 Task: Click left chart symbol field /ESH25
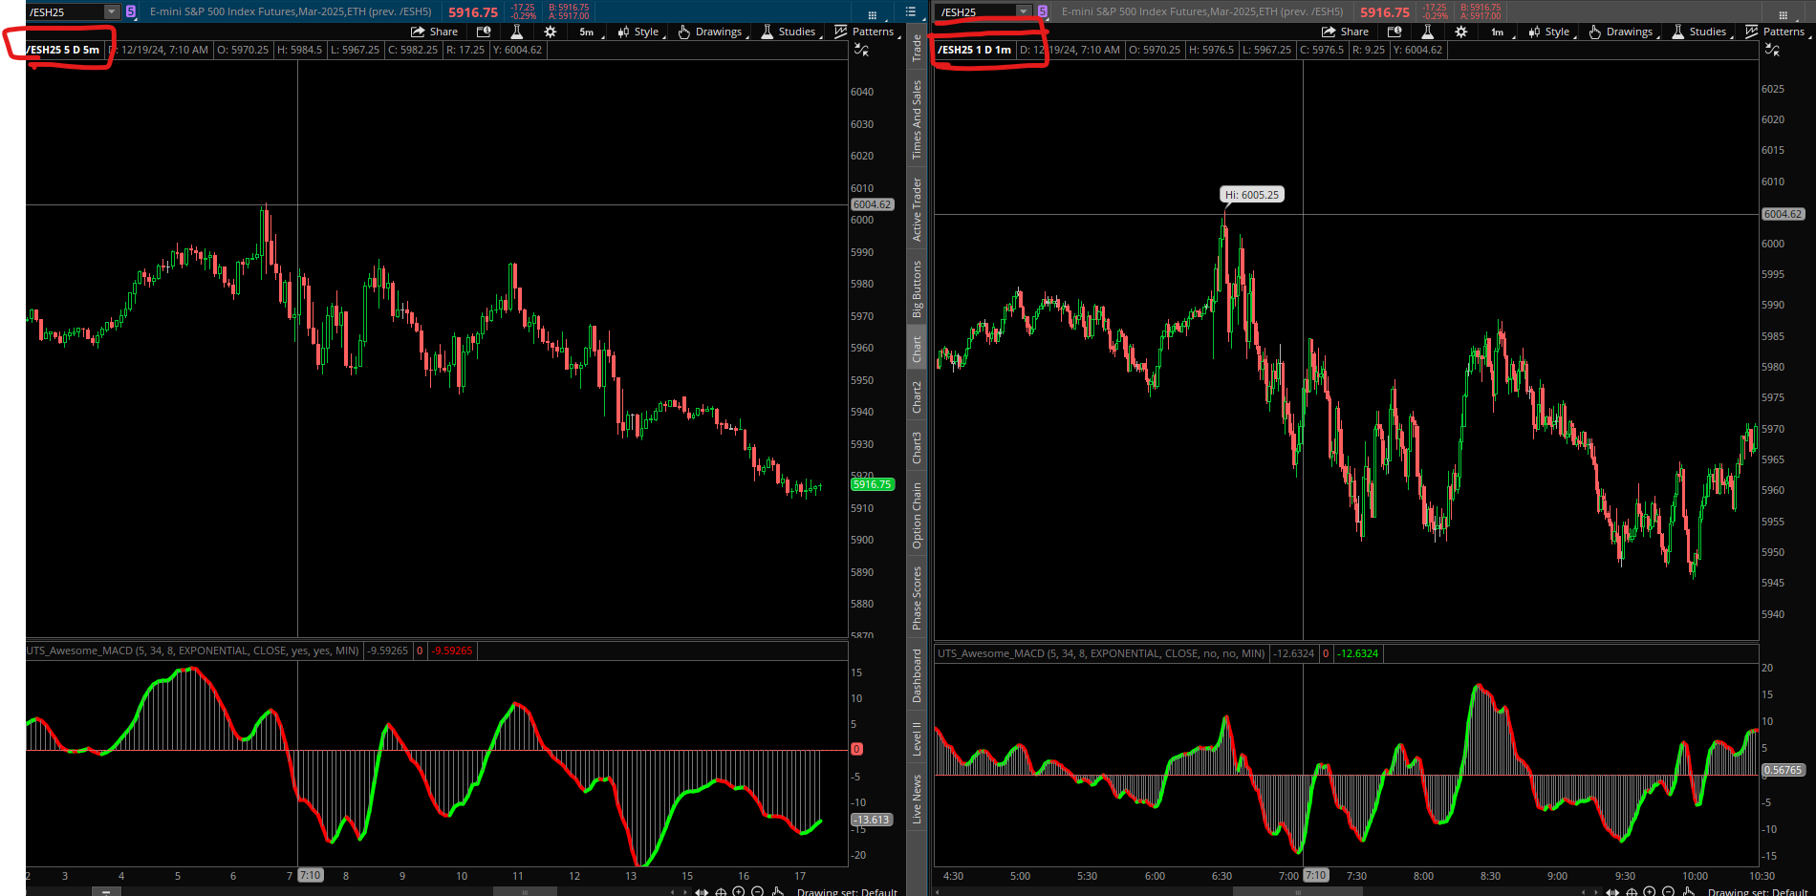coord(65,11)
